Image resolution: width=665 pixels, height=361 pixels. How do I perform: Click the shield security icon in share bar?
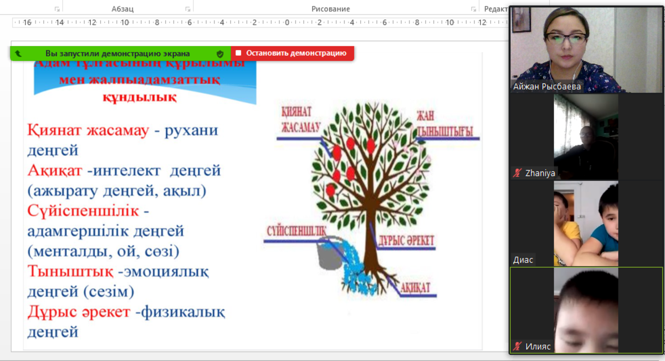[x=220, y=54]
